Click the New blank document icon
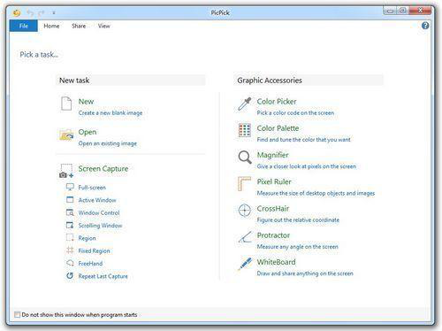The width and height of the screenshot is (442, 331). pos(66,104)
